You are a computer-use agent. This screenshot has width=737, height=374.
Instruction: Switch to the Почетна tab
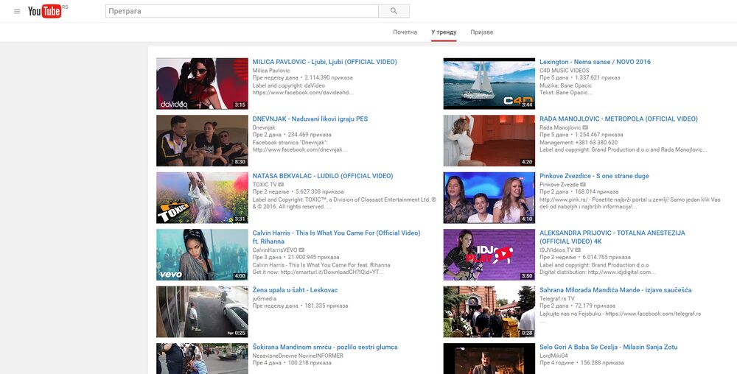pos(405,32)
